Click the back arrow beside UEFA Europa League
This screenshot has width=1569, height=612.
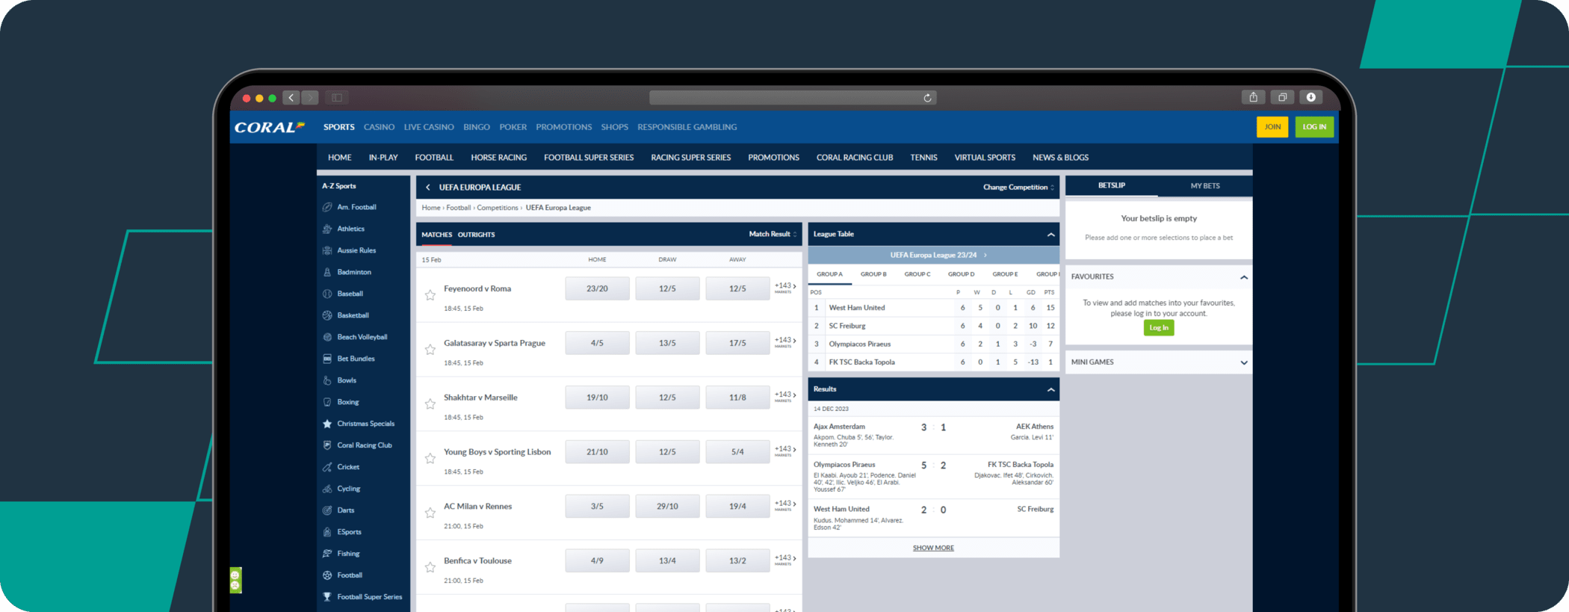pos(427,188)
